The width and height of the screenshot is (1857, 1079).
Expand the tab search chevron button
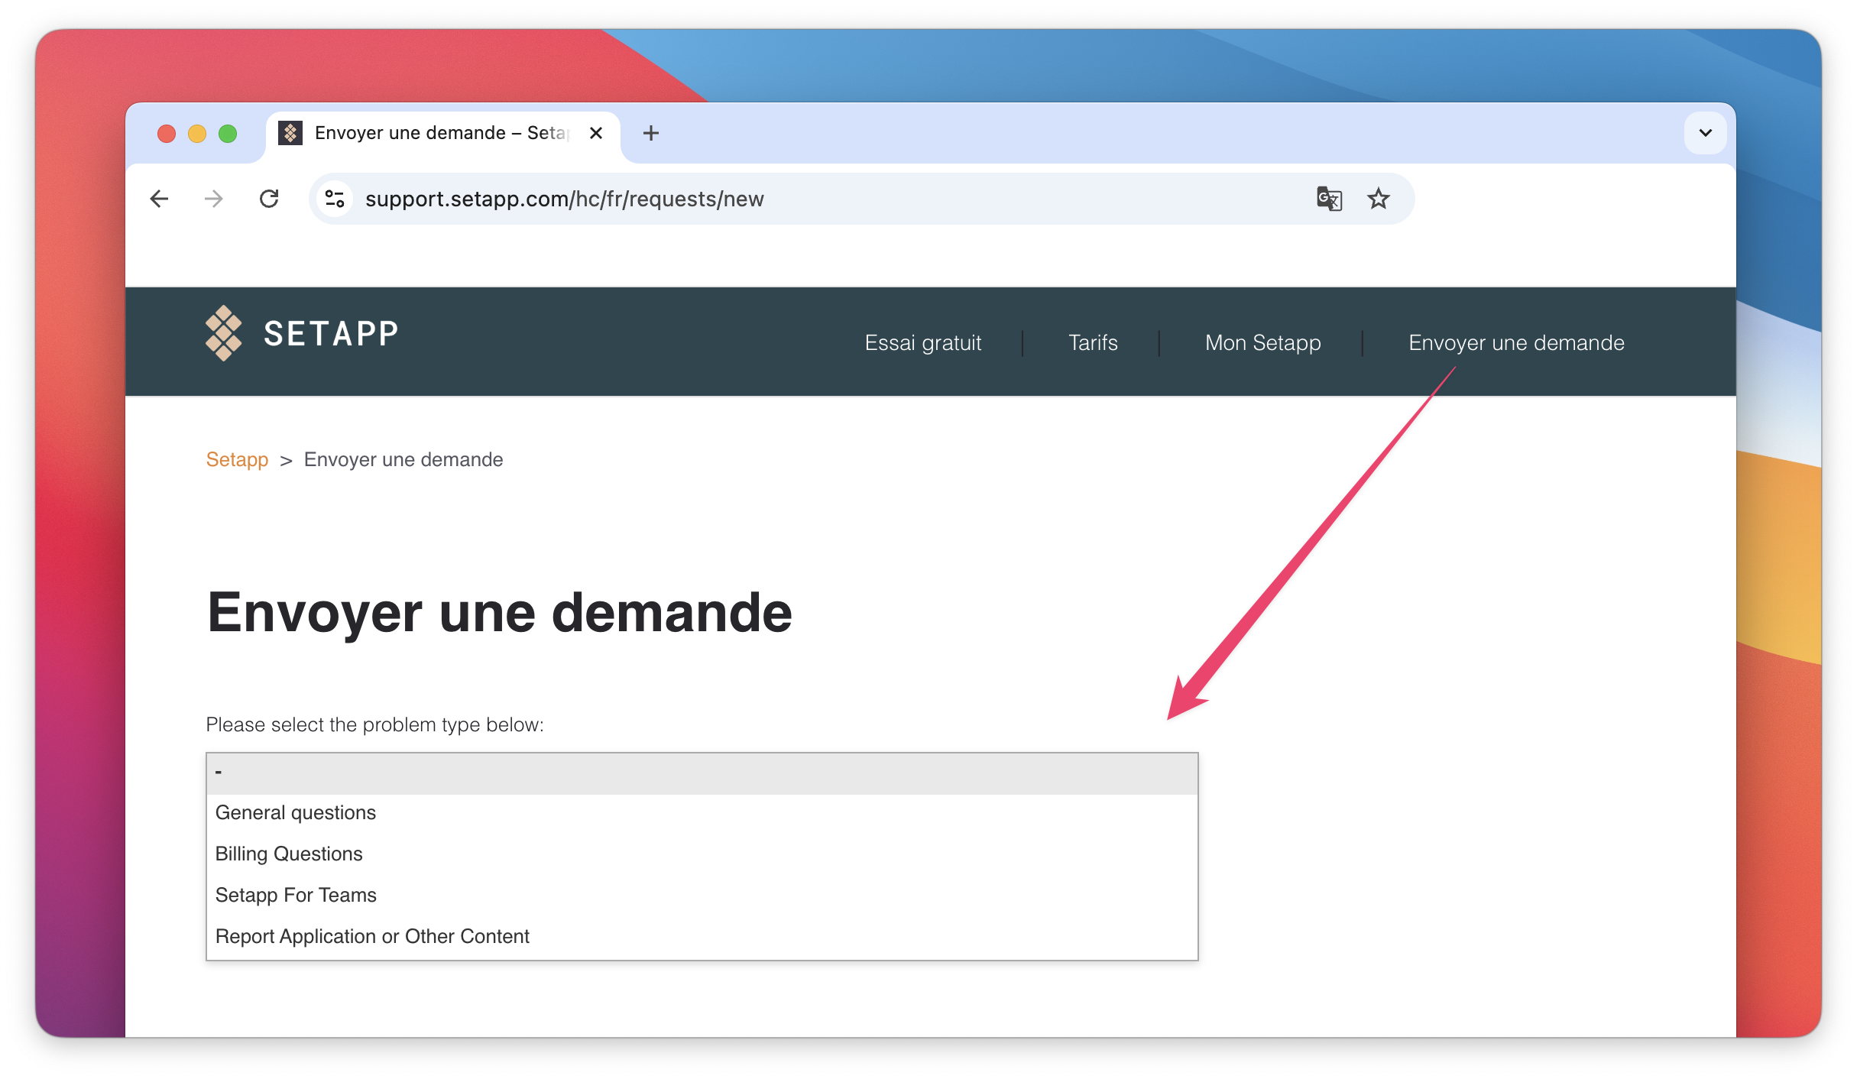click(x=1706, y=133)
